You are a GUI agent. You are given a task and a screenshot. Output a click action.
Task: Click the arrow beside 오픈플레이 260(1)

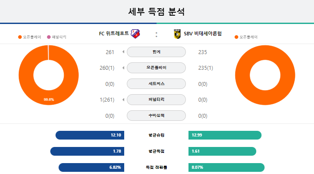123,68
